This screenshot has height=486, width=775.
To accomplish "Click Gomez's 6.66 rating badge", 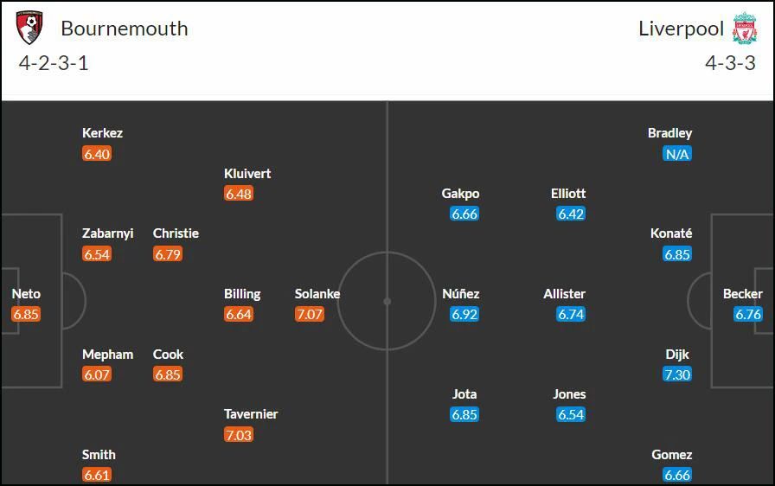I will click(x=677, y=475).
